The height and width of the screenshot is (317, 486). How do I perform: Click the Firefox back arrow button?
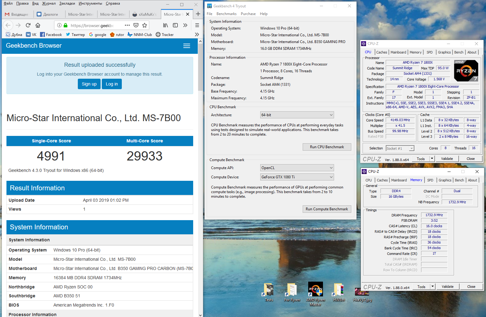point(8,25)
